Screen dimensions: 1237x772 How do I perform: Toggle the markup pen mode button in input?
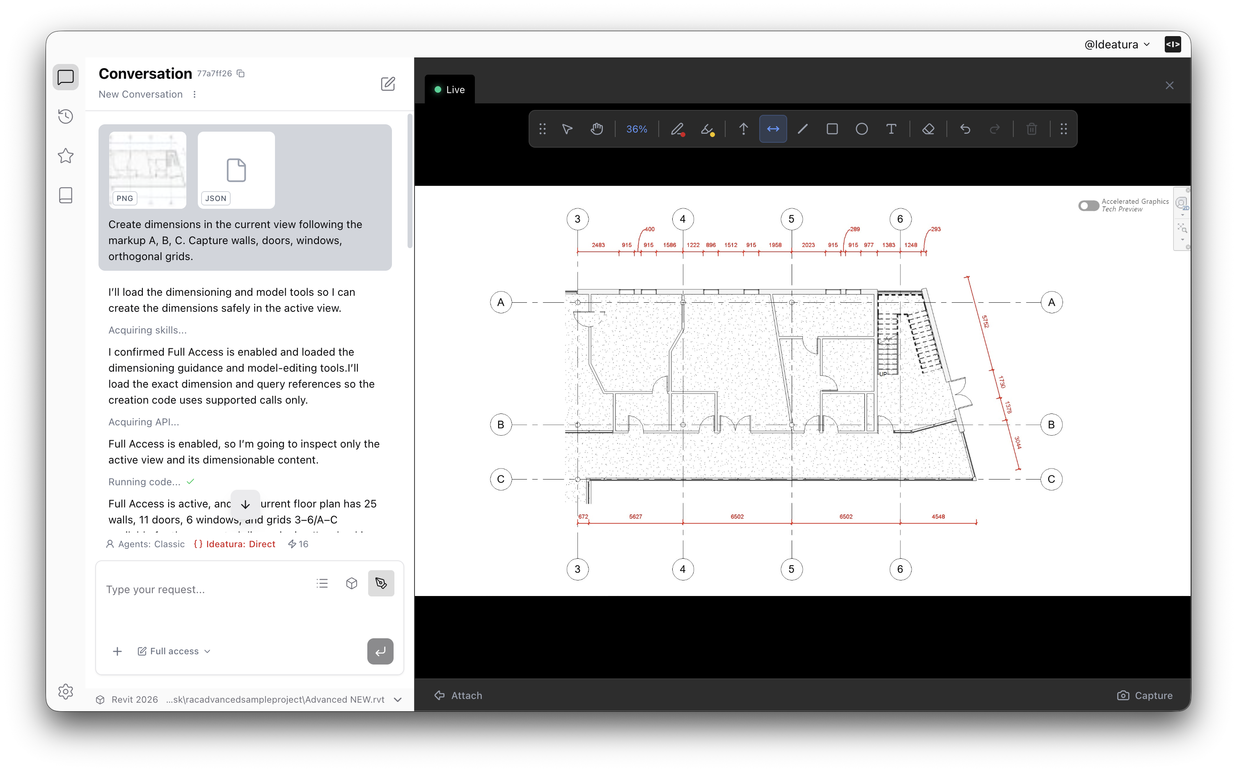[381, 583]
